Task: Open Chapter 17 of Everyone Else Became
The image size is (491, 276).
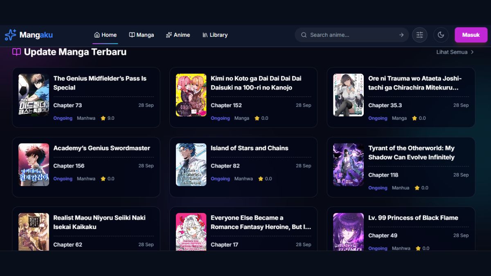Action: coord(224,245)
